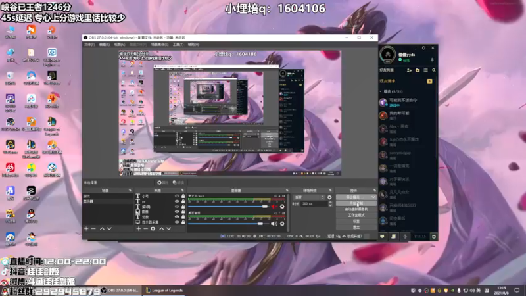Remove the selected scene with the minus icon

93,228
